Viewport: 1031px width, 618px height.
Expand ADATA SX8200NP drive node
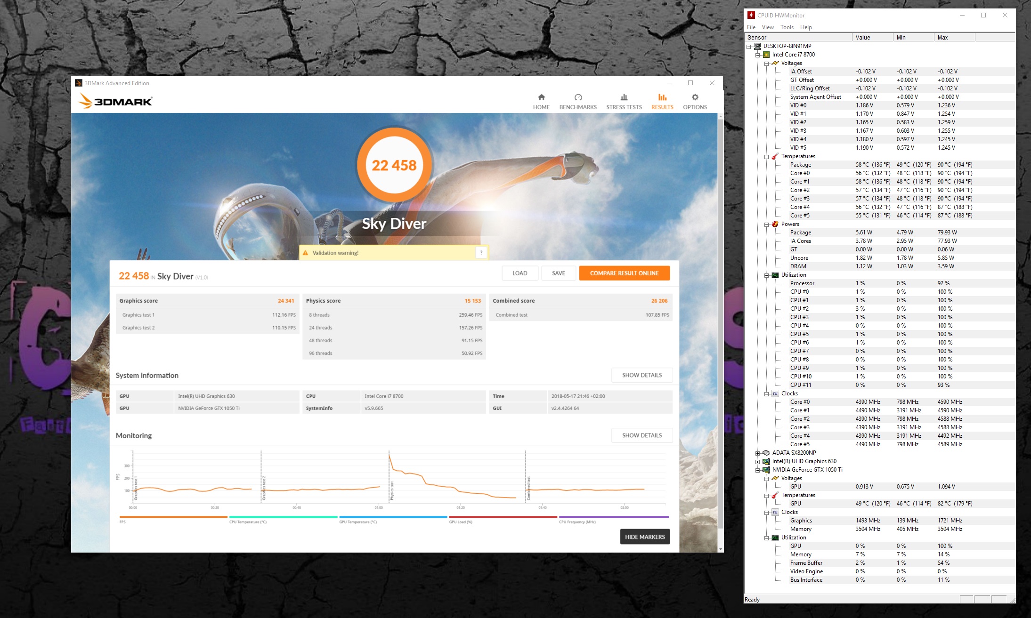click(x=757, y=453)
